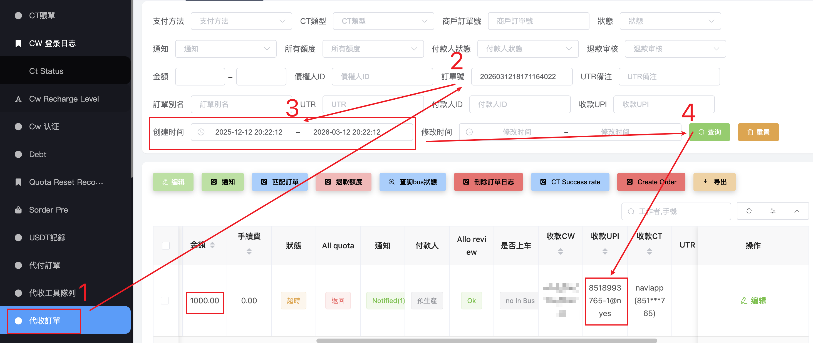Image resolution: width=813 pixels, height=343 pixels.
Task: Open the column settings filter icon
Action: pyautogui.click(x=773, y=211)
